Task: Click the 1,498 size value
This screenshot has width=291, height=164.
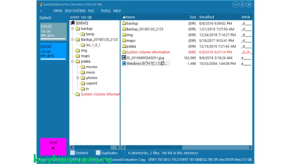Action: [192, 64]
